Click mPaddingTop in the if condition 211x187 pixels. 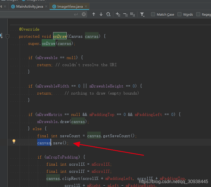click(x=102, y=115)
